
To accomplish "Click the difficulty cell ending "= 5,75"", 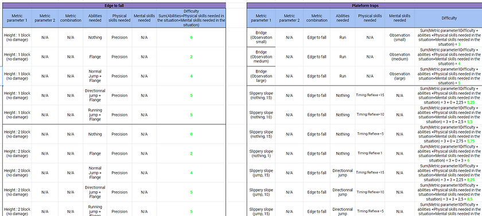I will 449,134.
